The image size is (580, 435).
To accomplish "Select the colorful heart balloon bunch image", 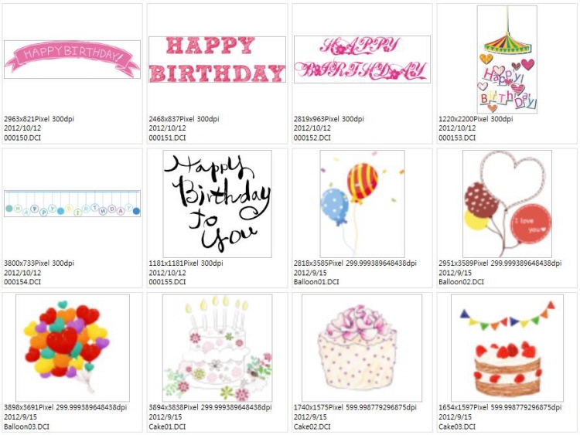I will 73,348.
